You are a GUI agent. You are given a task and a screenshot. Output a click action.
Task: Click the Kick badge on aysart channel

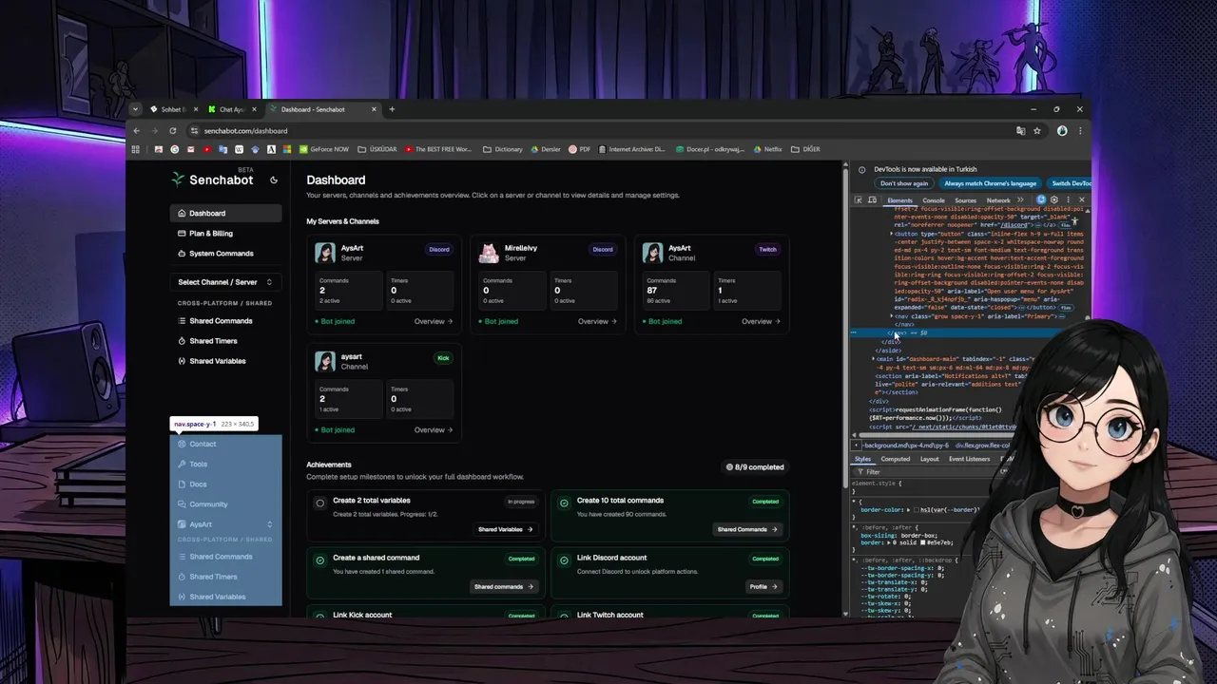point(443,358)
